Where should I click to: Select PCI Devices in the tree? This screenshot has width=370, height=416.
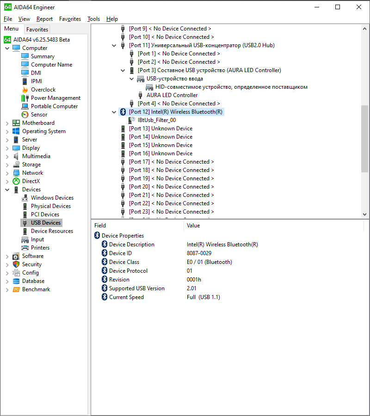click(x=45, y=214)
